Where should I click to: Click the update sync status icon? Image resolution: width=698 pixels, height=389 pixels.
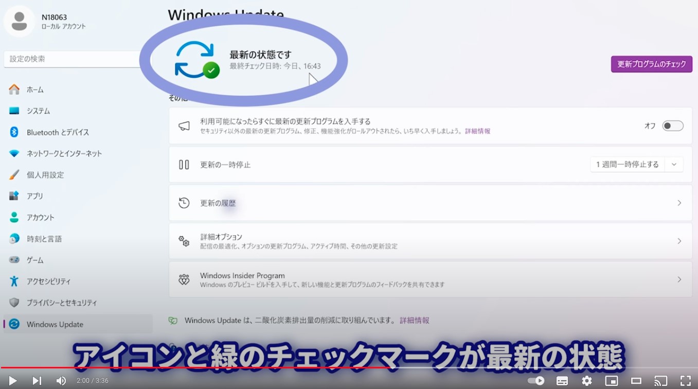(196, 60)
